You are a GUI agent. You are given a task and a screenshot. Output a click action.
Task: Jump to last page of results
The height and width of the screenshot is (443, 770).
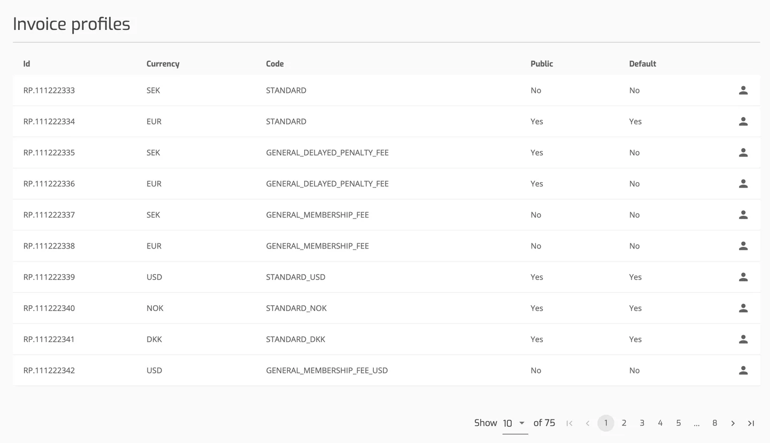click(x=751, y=423)
